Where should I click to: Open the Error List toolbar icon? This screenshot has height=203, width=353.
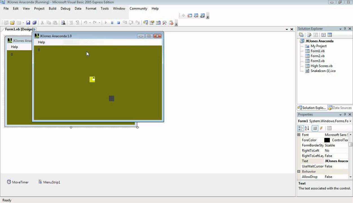[171, 23]
